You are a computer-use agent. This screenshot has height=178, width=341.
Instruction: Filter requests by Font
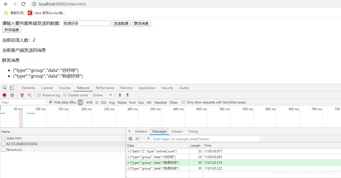132,102
